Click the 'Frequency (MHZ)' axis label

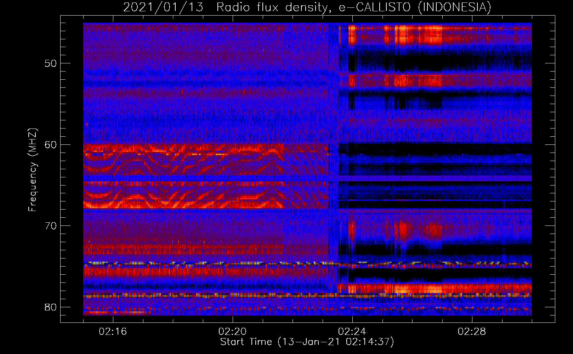click(x=33, y=170)
